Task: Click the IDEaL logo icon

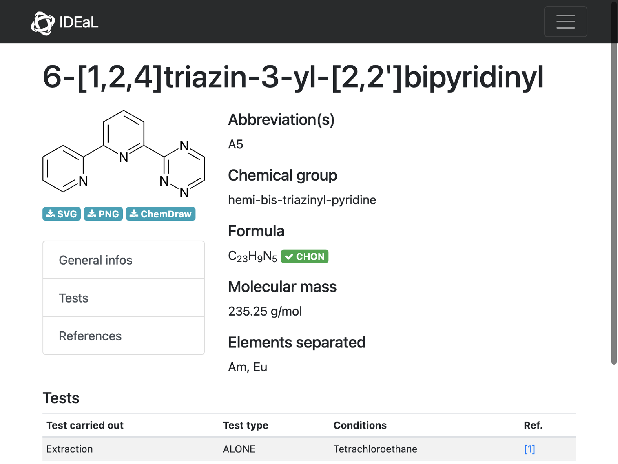Action: click(x=43, y=23)
